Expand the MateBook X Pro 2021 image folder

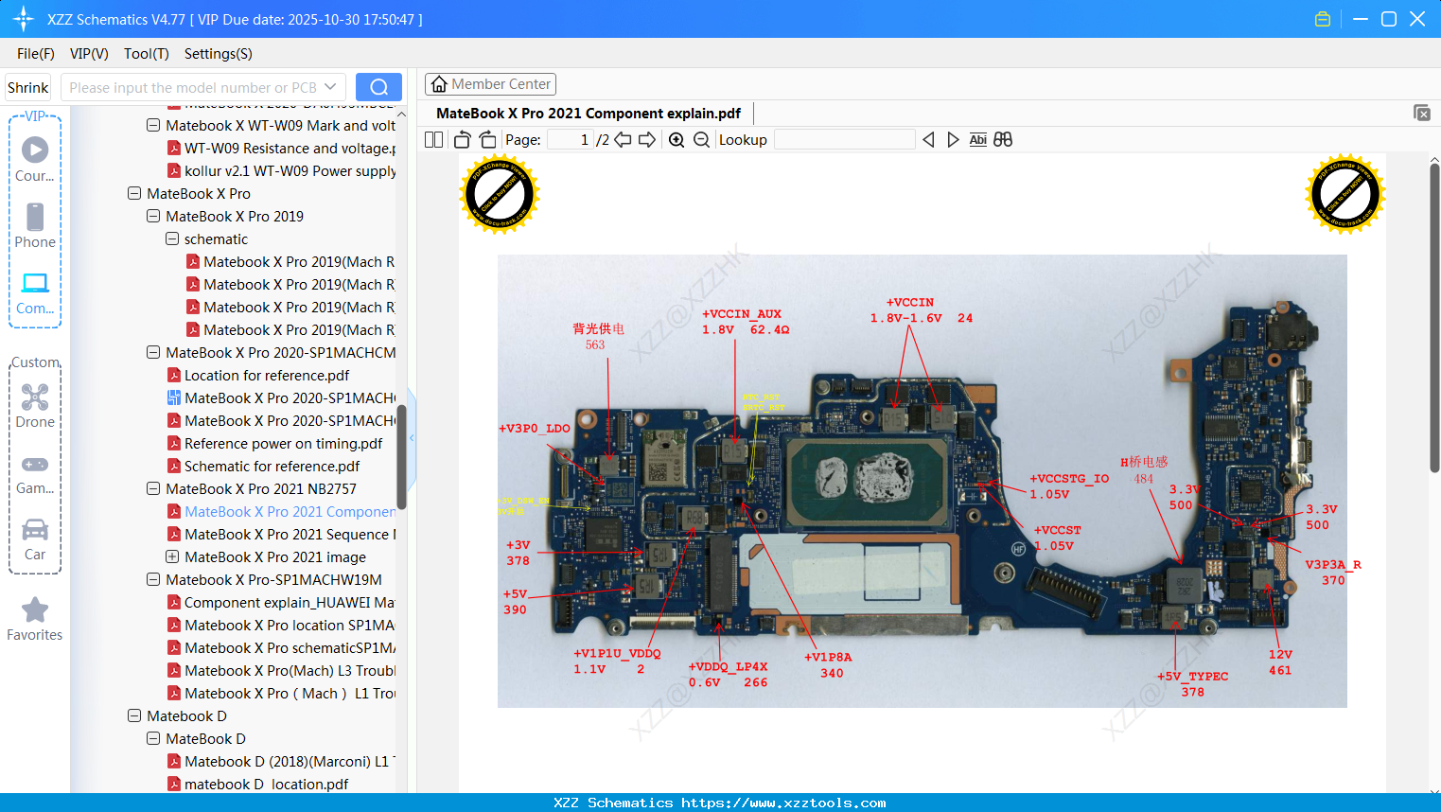click(x=172, y=556)
